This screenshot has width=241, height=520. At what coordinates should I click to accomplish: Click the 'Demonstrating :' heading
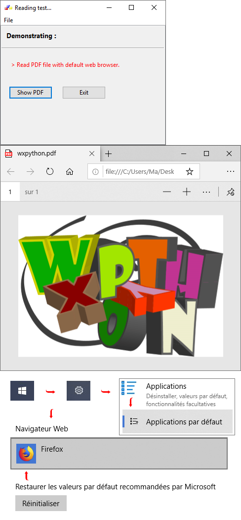(32, 36)
